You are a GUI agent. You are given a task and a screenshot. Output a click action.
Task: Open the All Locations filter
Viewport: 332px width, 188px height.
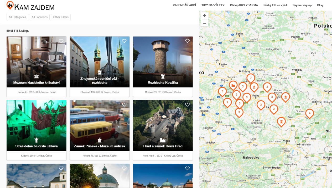[40, 17]
